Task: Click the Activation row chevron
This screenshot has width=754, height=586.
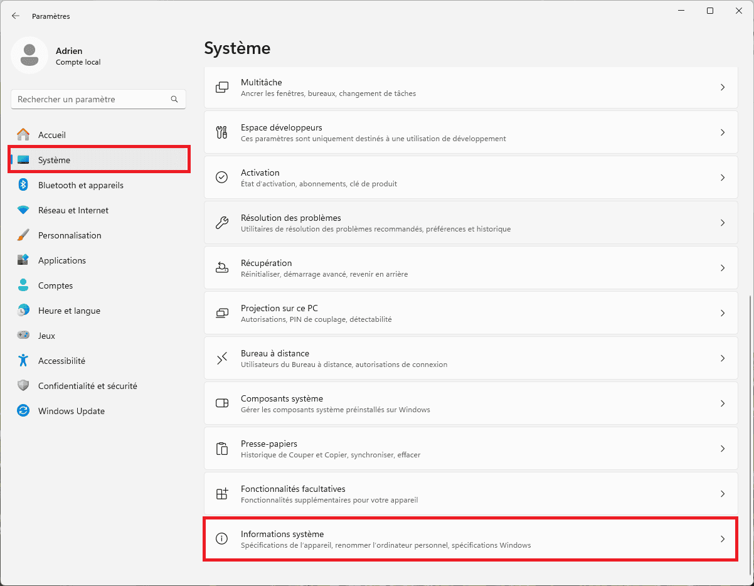Action: [723, 178]
